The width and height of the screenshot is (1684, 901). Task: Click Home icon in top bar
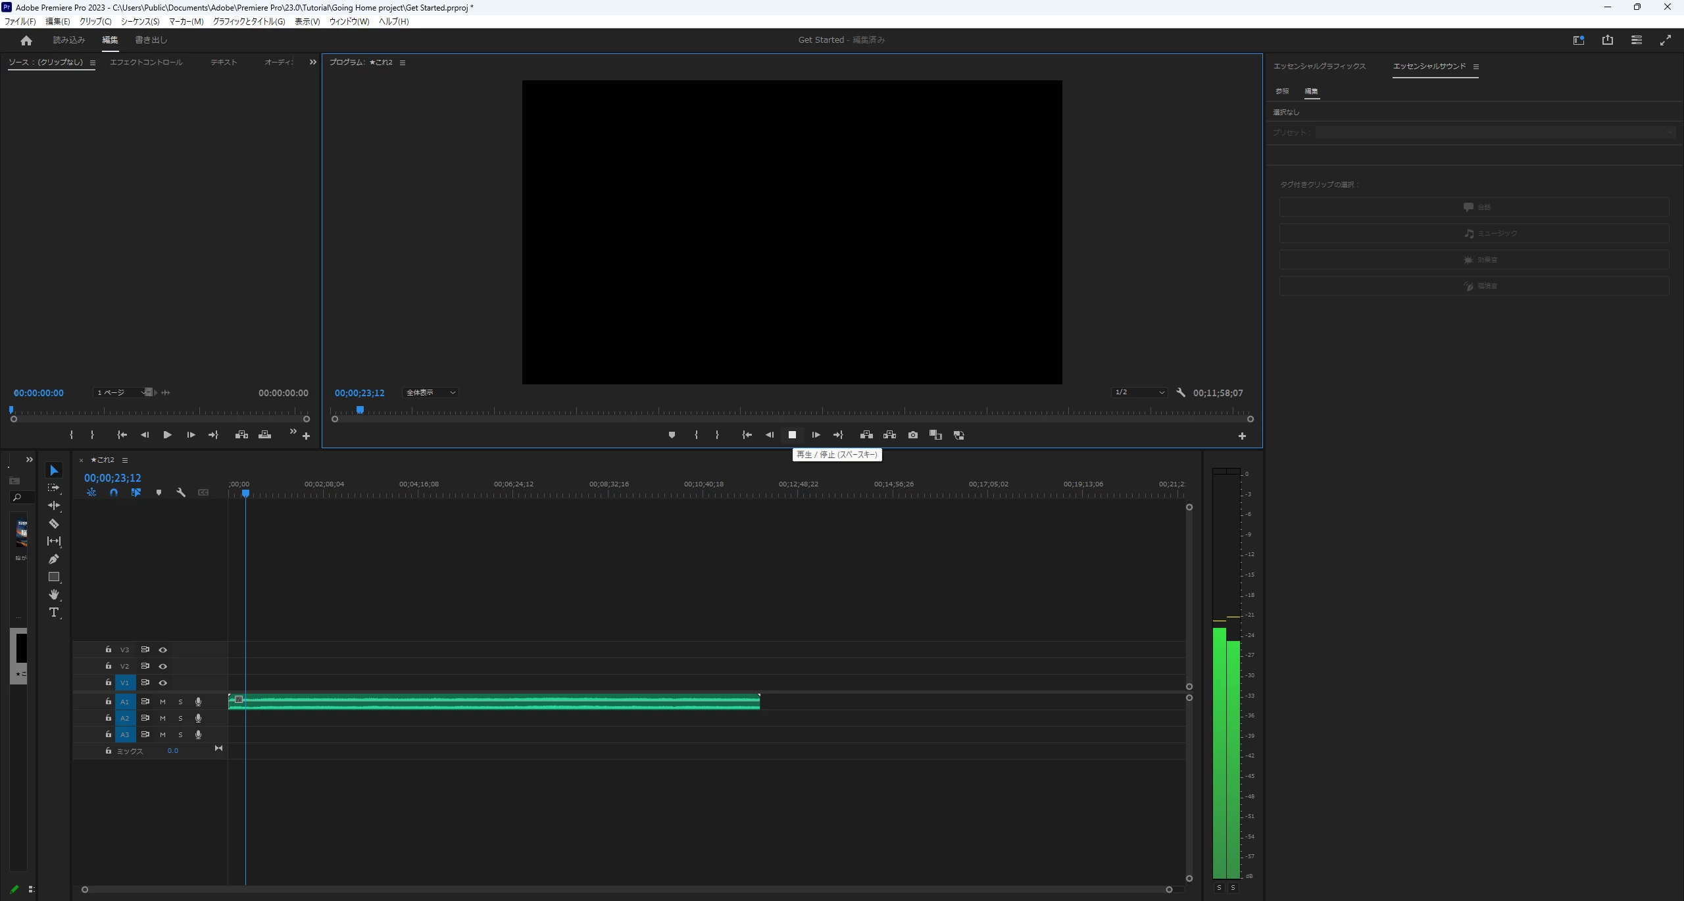26,40
